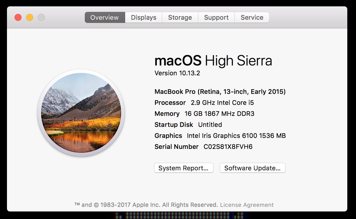Switch to the Overview tab
This screenshot has width=356, height=219.
[x=105, y=17]
